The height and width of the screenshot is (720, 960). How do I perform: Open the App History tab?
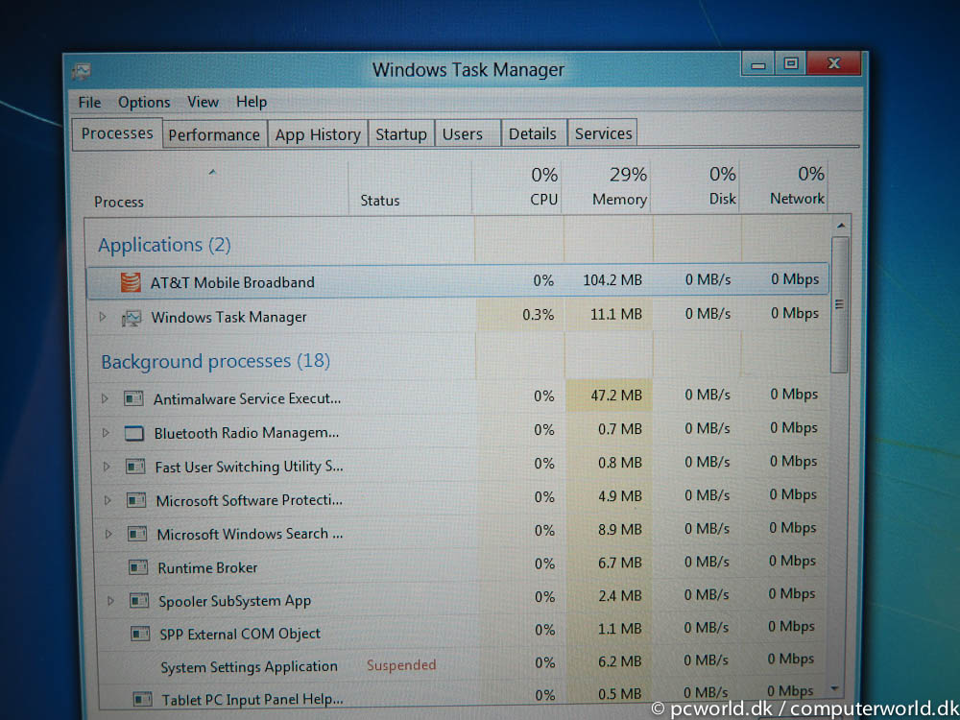(318, 134)
